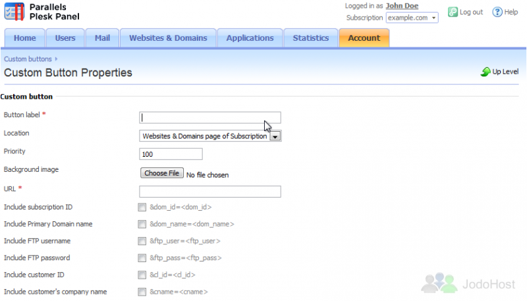Image resolution: width=527 pixels, height=301 pixels.
Task: Expand the Location dropdown list
Action: point(275,136)
